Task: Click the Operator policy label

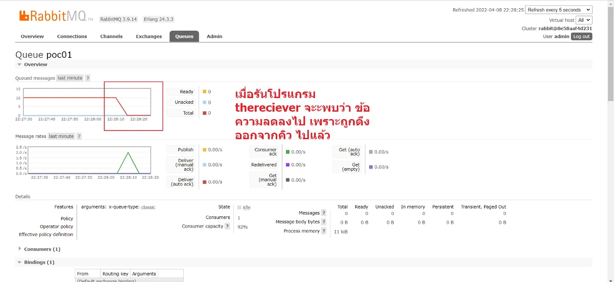Action: pyautogui.click(x=57, y=227)
